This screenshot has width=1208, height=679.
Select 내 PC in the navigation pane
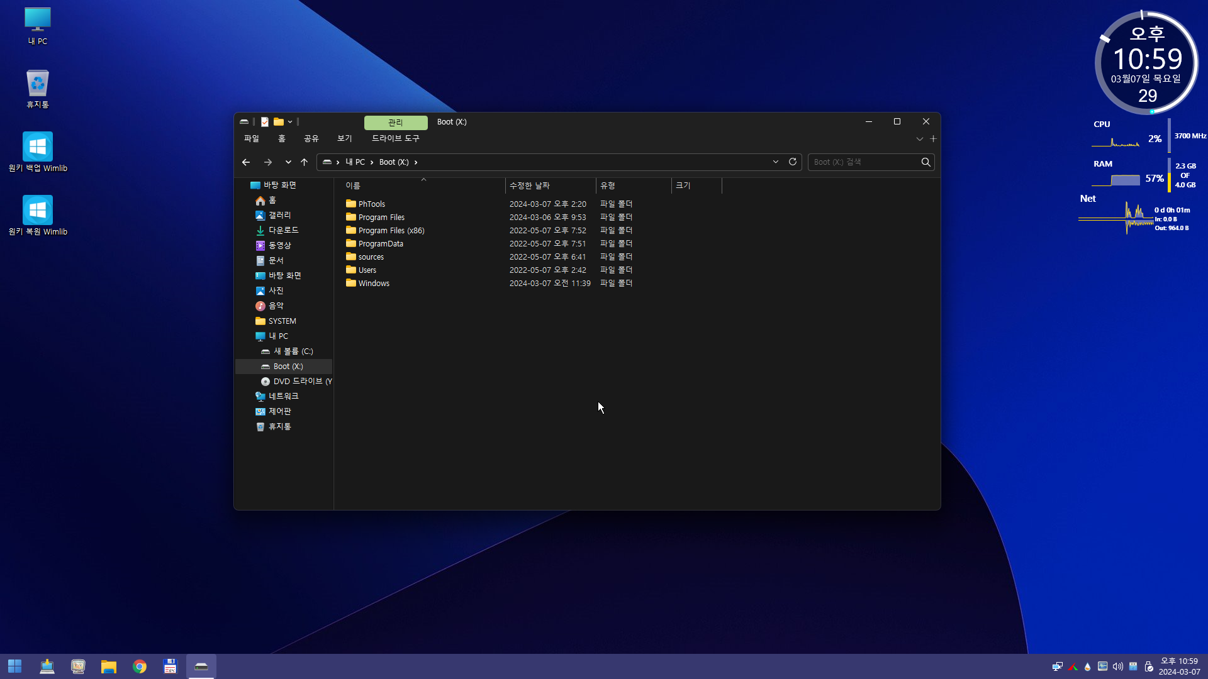coord(272,336)
